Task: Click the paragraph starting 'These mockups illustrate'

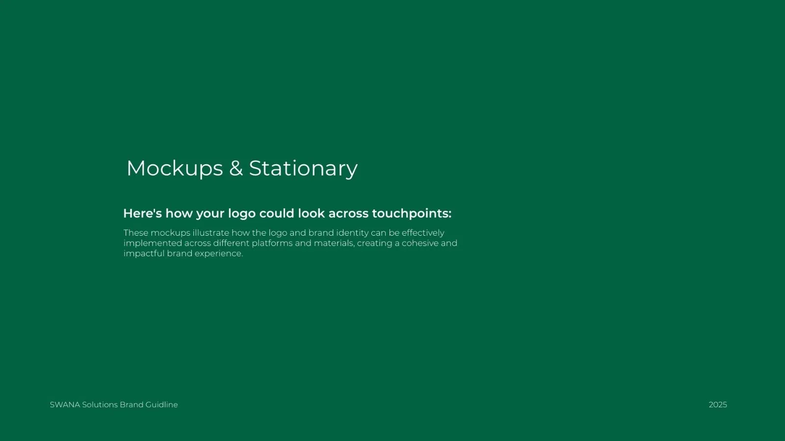Action: pos(290,243)
